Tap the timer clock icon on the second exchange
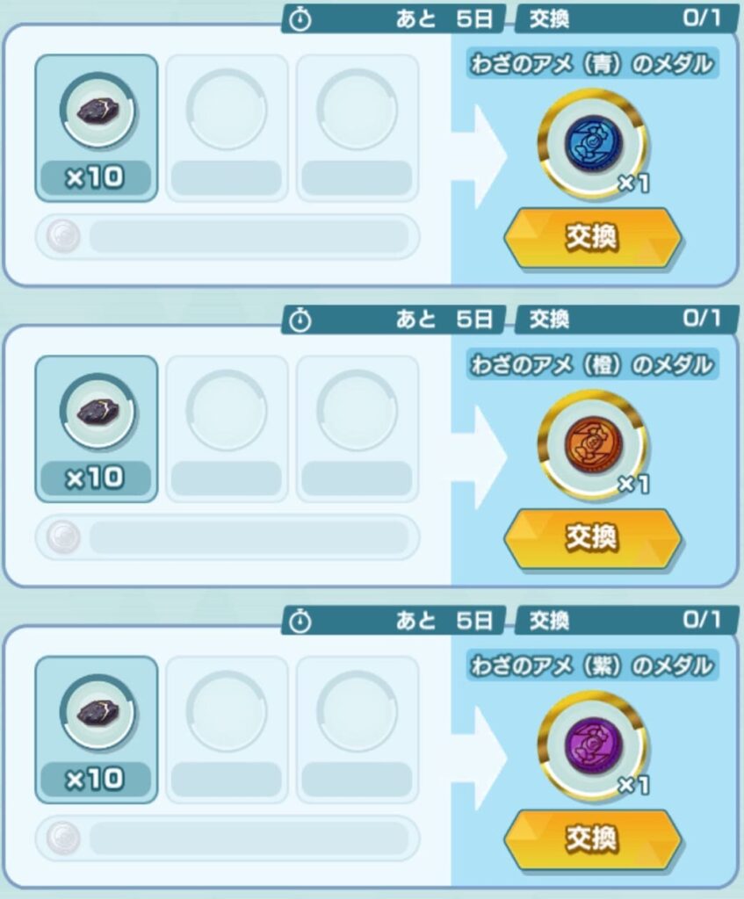Viewport: 744px width, 899px height. tap(300, 320)
